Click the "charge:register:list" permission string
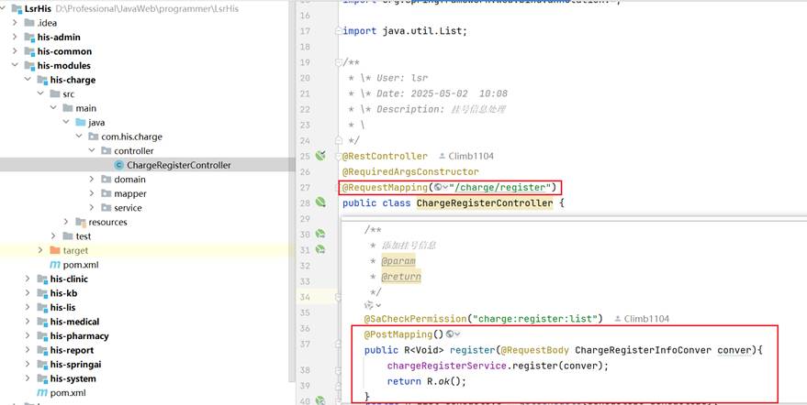The width and height of the screenshot is (807, 405). coord(535,319)
